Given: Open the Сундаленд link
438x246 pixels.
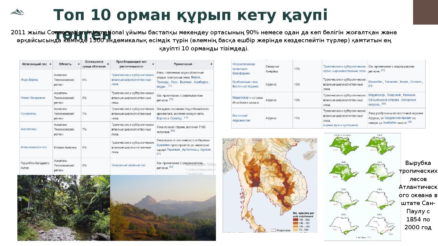Looking at the screenshot, I should [28, 114].
